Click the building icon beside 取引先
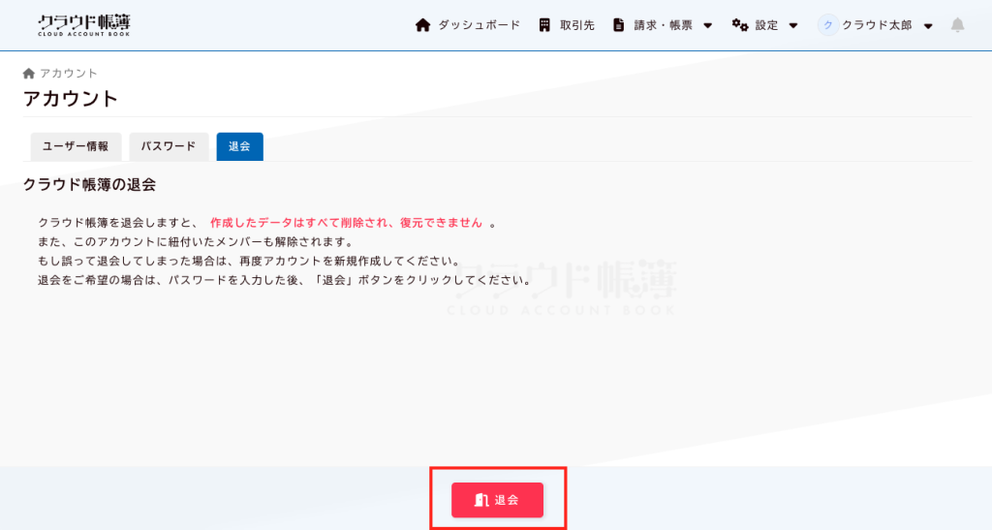This screenshot has height=530, width=992. pos(545,25)
